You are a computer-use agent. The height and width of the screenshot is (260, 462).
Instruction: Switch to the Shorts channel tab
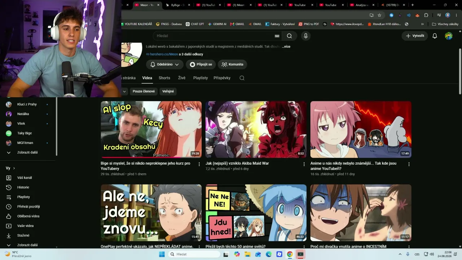click(x=164, y=78)
